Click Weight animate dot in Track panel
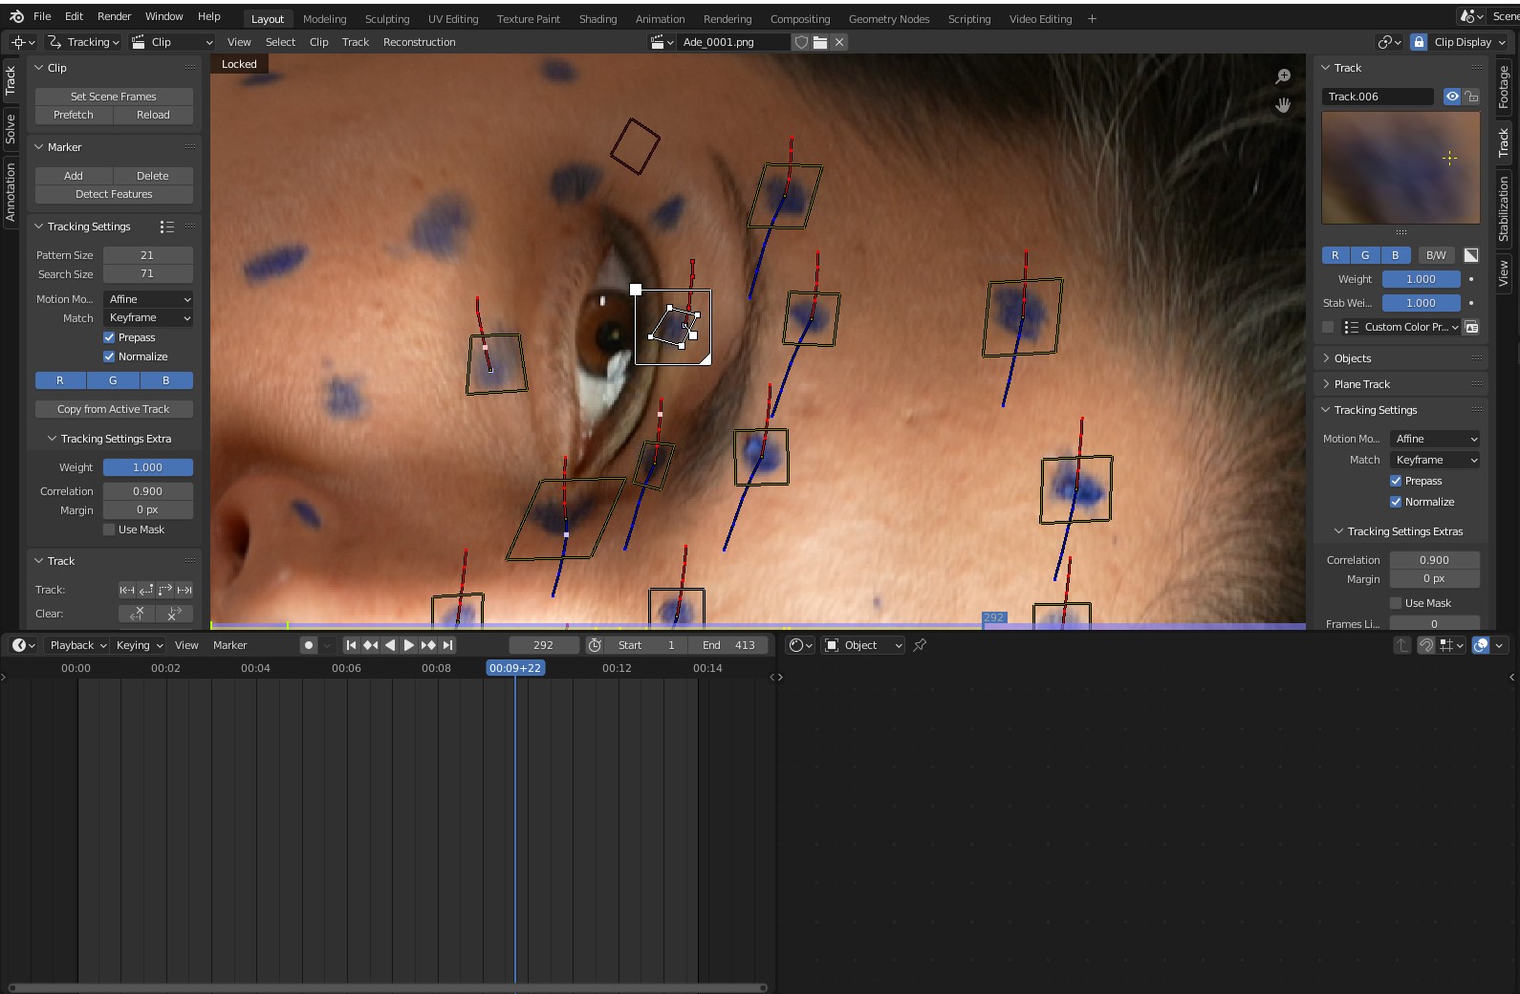The image size is (1520, 994). (1471, 279)
